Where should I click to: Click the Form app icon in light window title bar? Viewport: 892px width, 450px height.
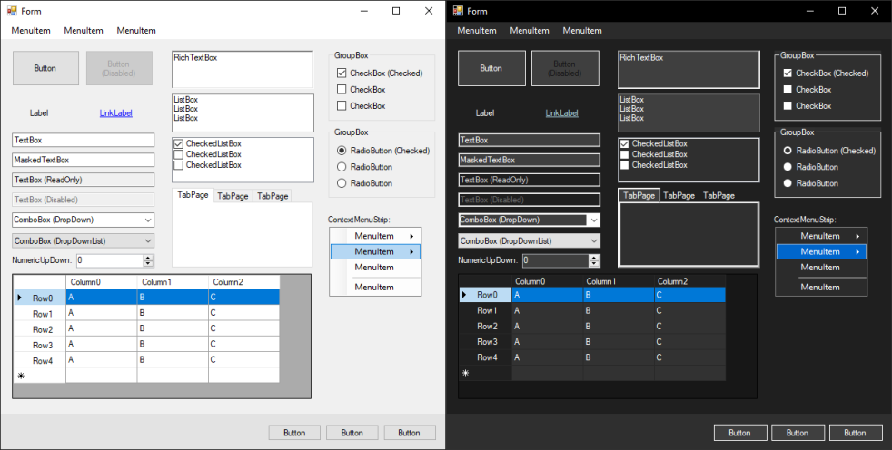12,11
